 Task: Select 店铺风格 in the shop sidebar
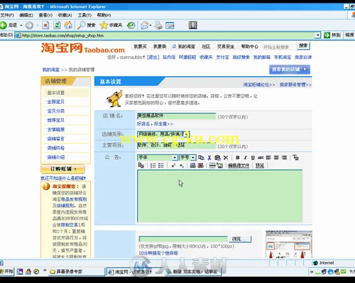(55, 148)
